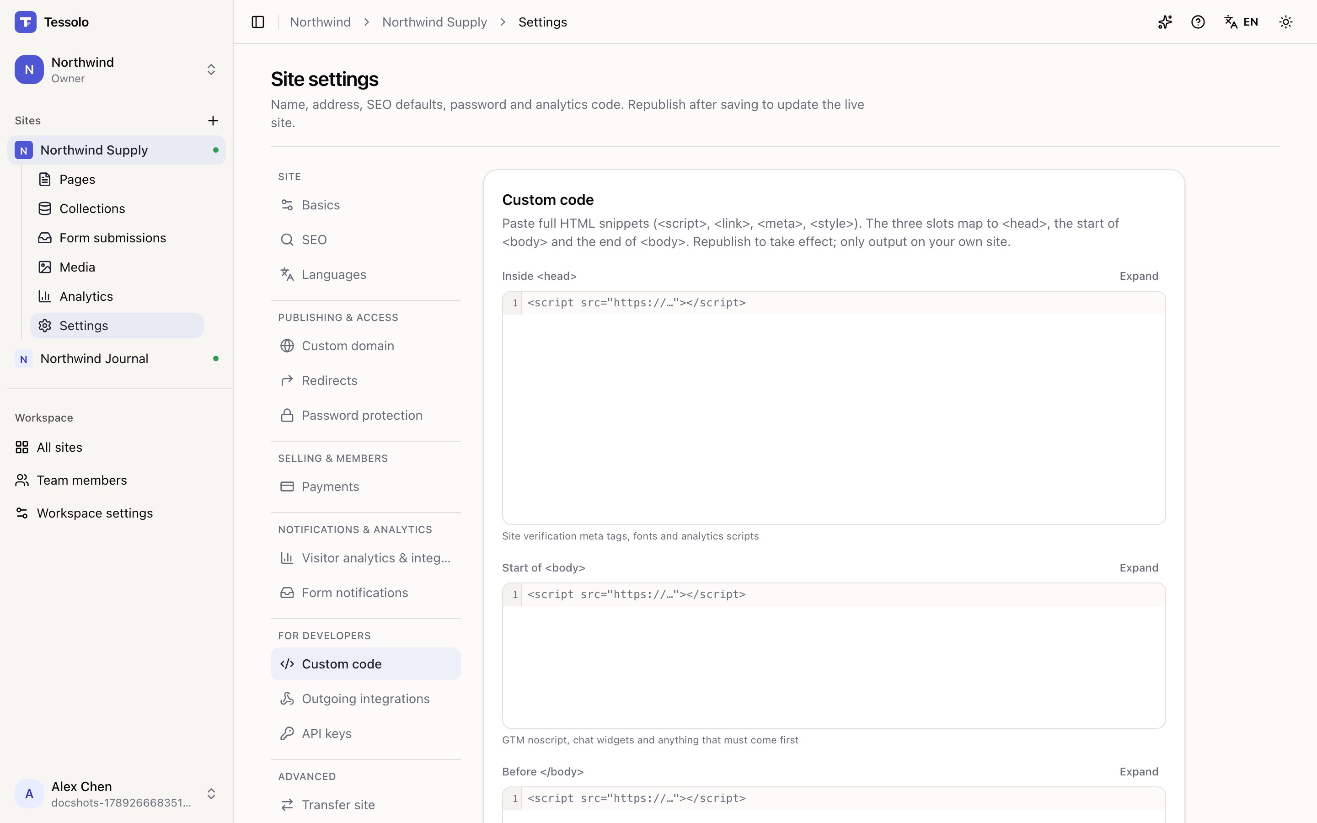
Task: Click into the Inside <head> code editor
Action: 834,408
